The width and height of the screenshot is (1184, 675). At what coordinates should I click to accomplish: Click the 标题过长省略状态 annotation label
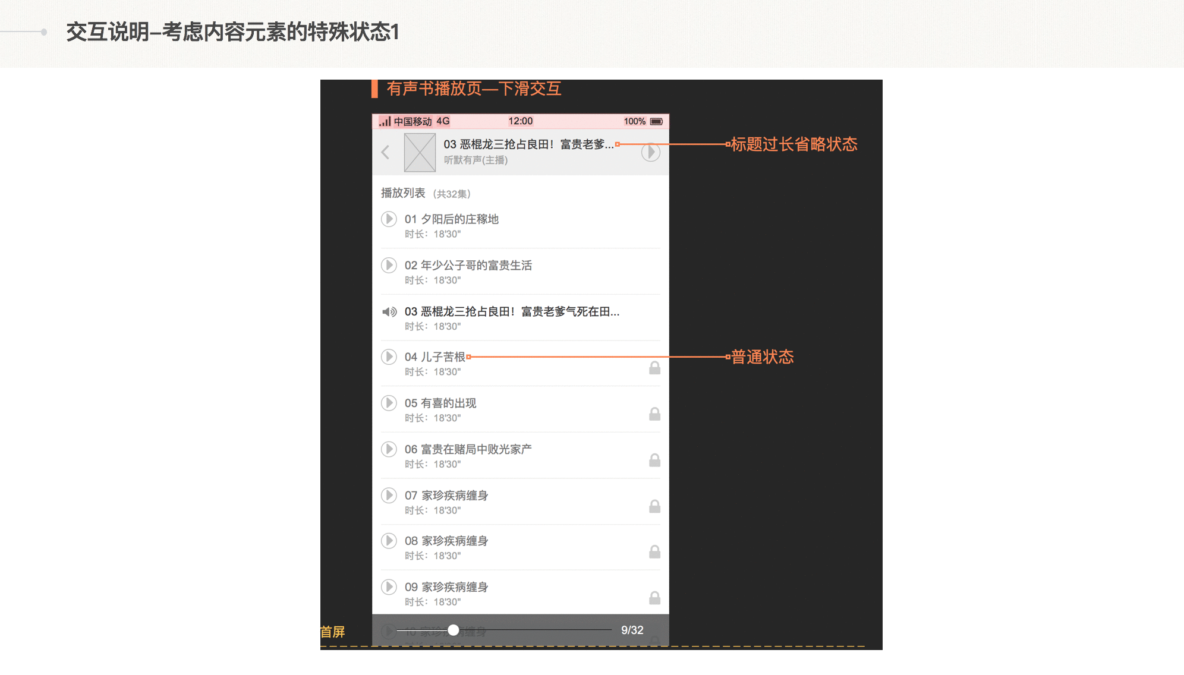[794, 144]
